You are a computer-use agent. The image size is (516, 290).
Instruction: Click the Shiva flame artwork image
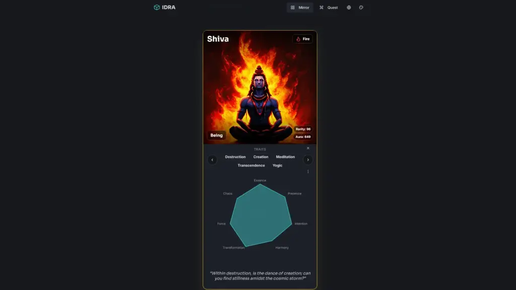click(x=260, y=88)
